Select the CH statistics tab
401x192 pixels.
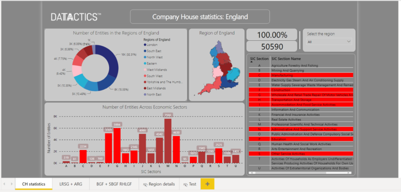33,184
